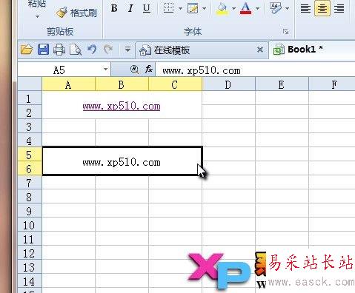Redo the last action
Image resolution: width=355 pixels, height=293 pixels.
[x=108, y=50]
